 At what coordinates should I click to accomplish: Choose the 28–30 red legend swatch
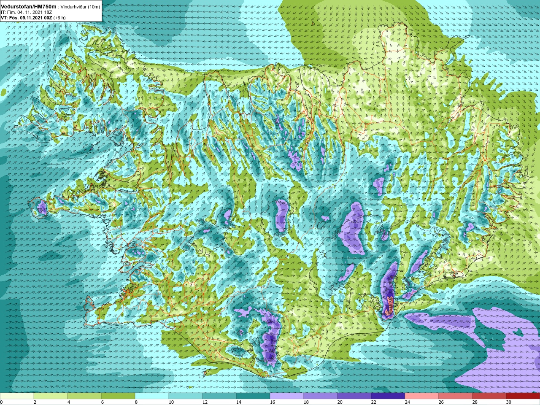pos(489,396)
